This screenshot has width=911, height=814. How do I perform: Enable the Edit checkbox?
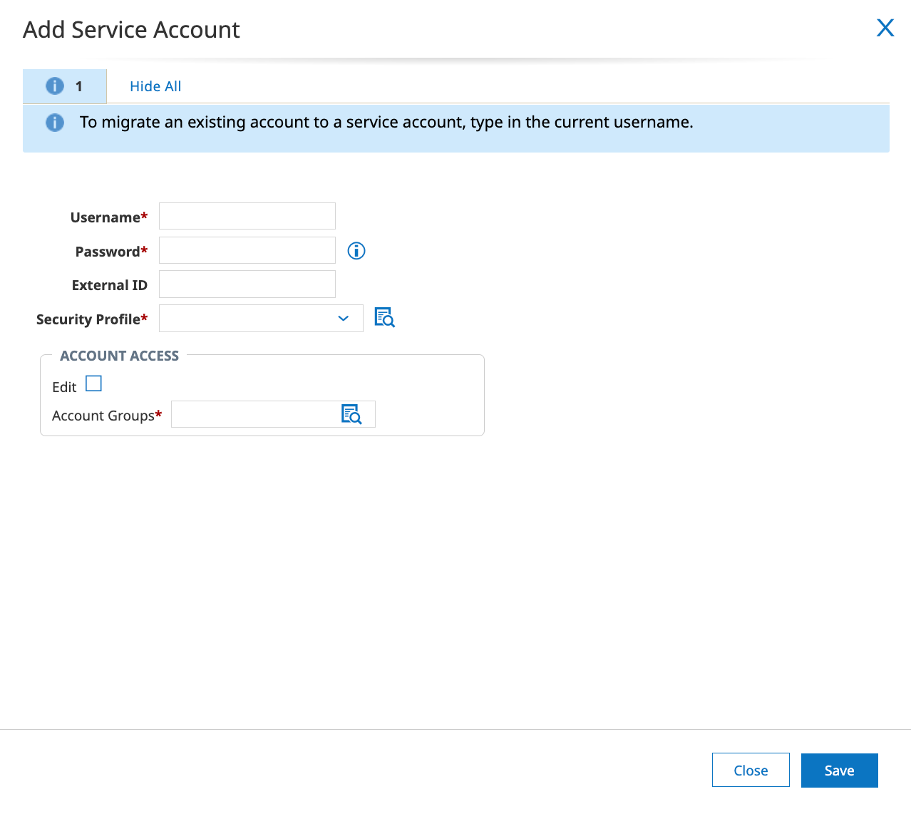[93, 383]
